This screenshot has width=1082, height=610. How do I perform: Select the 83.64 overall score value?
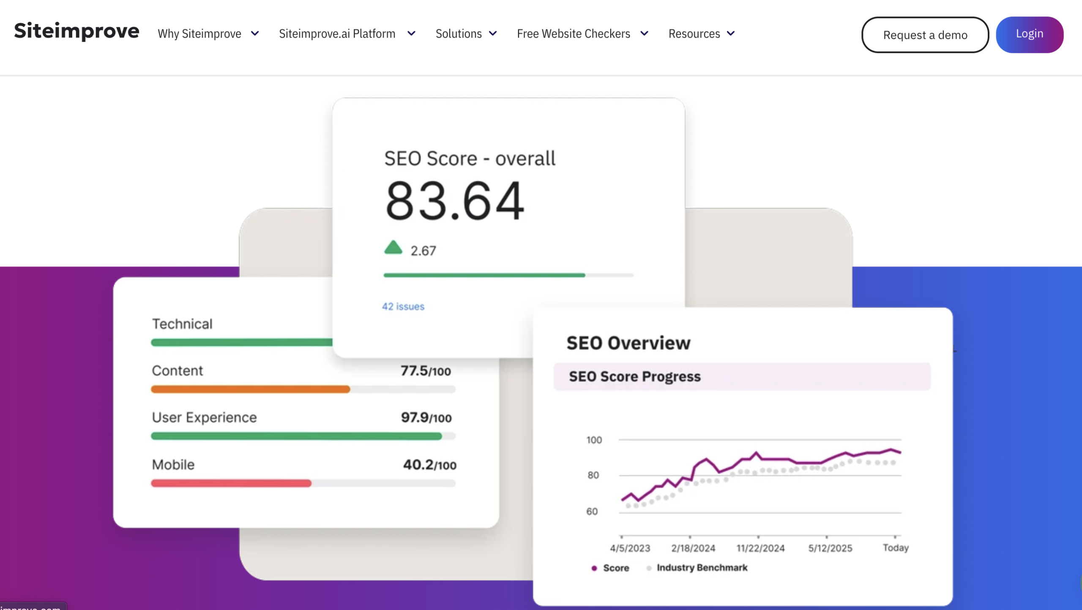pos(454,200)
